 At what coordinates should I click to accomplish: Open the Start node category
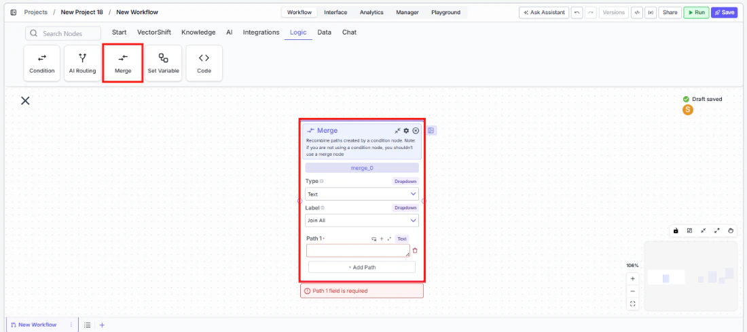coord(119,33)
